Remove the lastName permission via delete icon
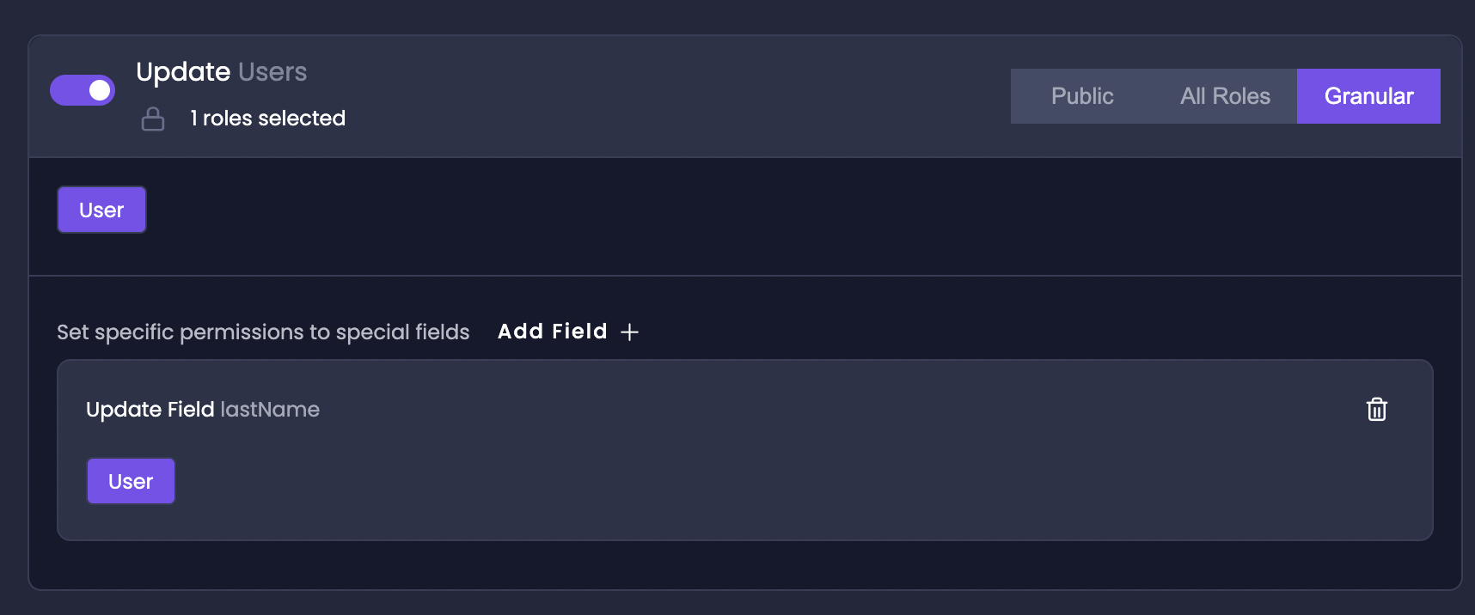The image size is (1475, 615). click(x=1376, y=410)
